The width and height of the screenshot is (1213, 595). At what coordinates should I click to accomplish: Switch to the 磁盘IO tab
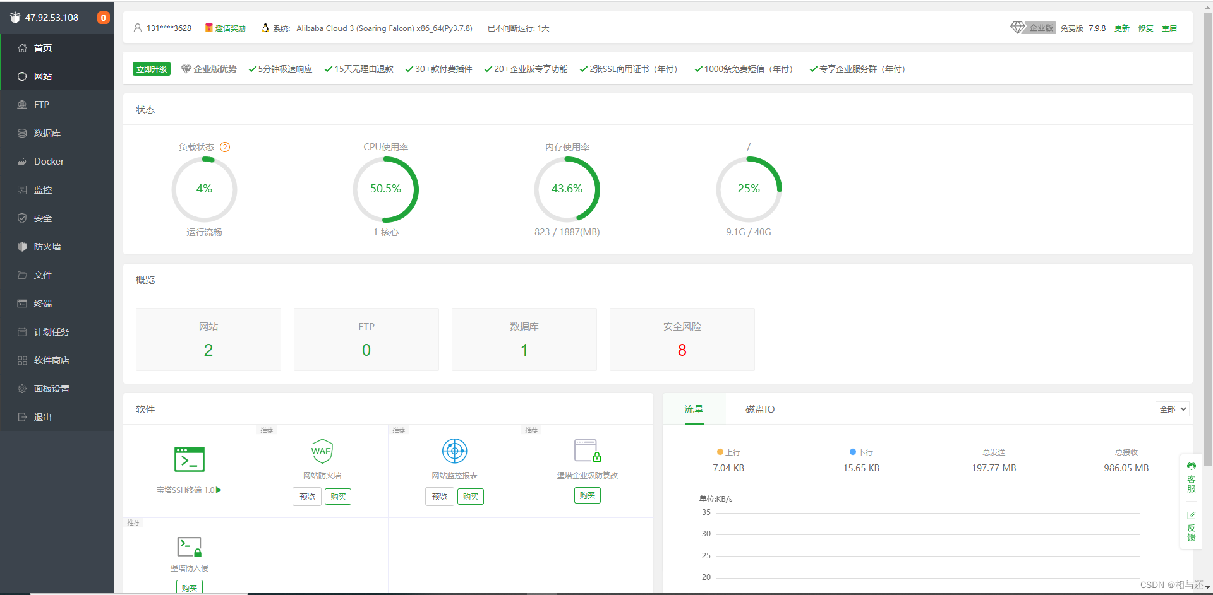click(x=760, y=409)
